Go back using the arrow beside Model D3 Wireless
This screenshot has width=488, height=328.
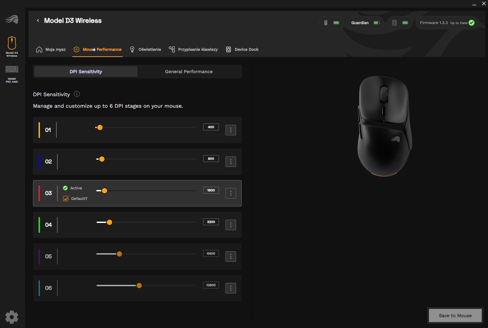click(x=38, y=20)
